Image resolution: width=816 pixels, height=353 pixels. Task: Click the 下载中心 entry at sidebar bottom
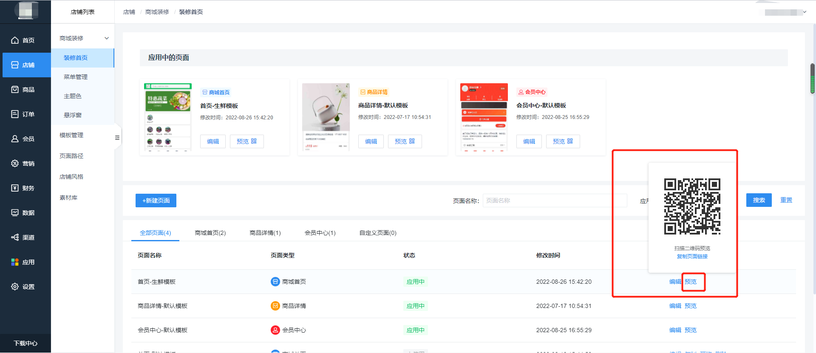(25, 343)
